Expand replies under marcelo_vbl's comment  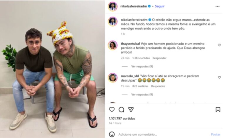[142, 95]
